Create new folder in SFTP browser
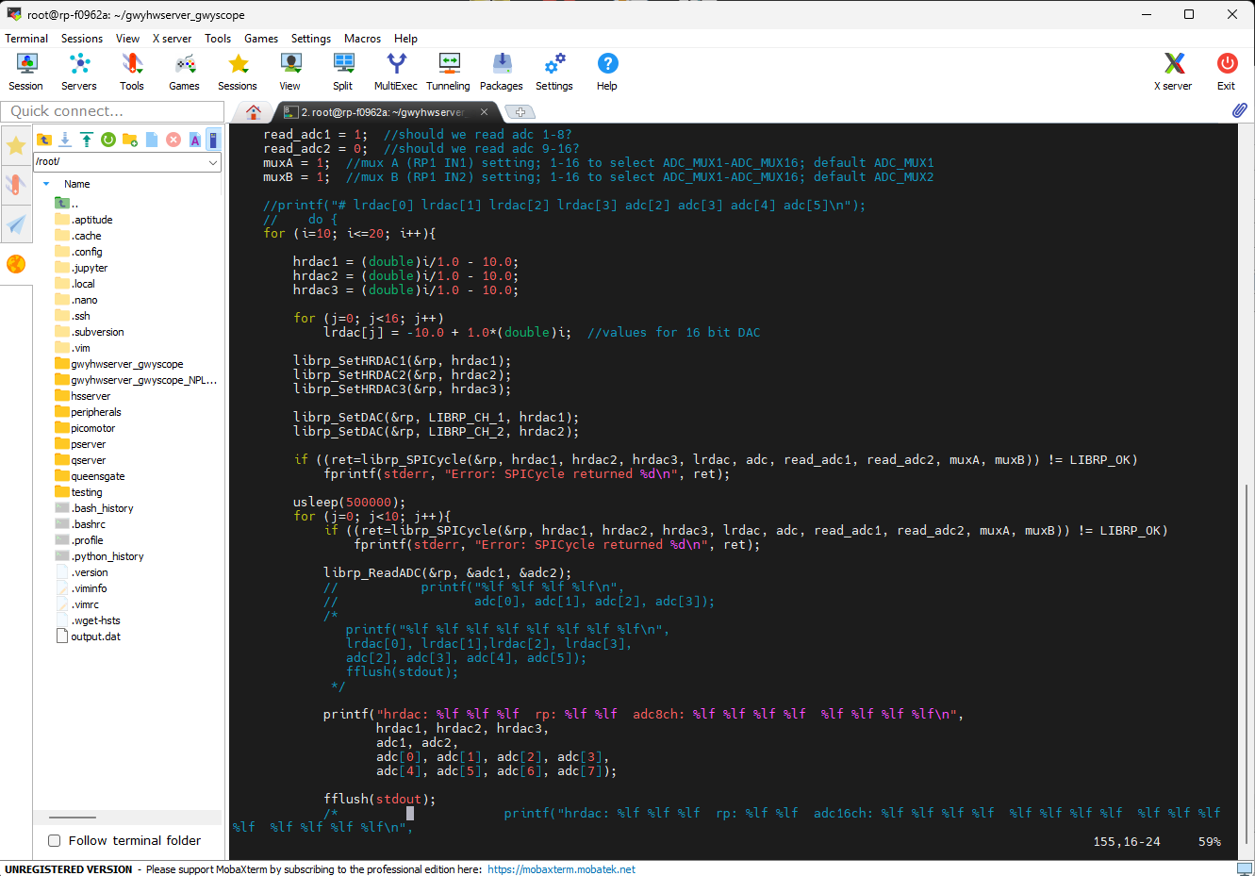Image resolution: width=1255 pixels, height=876 pixels. click(130, 140)
